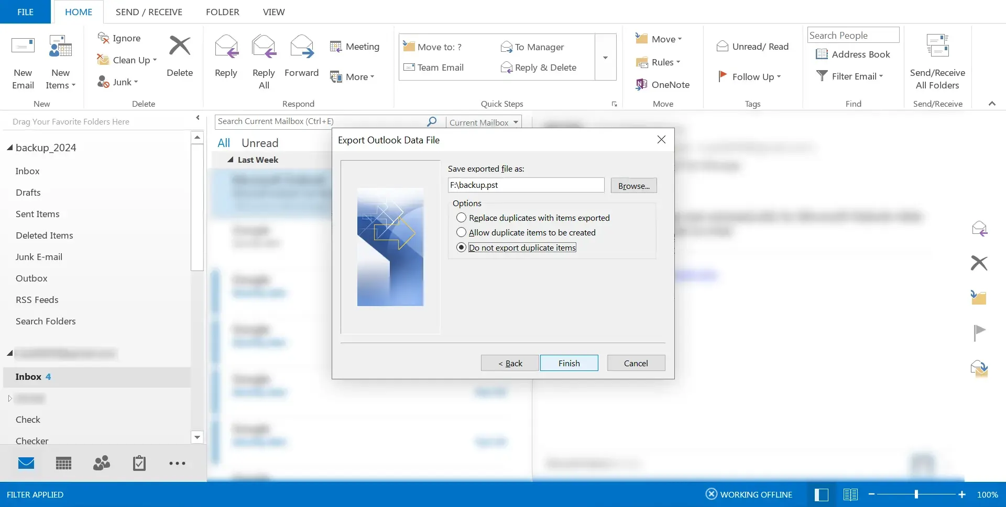Select the Team Email quick step
Viewport: 1006px width, 507px height.
coord(434,67)
